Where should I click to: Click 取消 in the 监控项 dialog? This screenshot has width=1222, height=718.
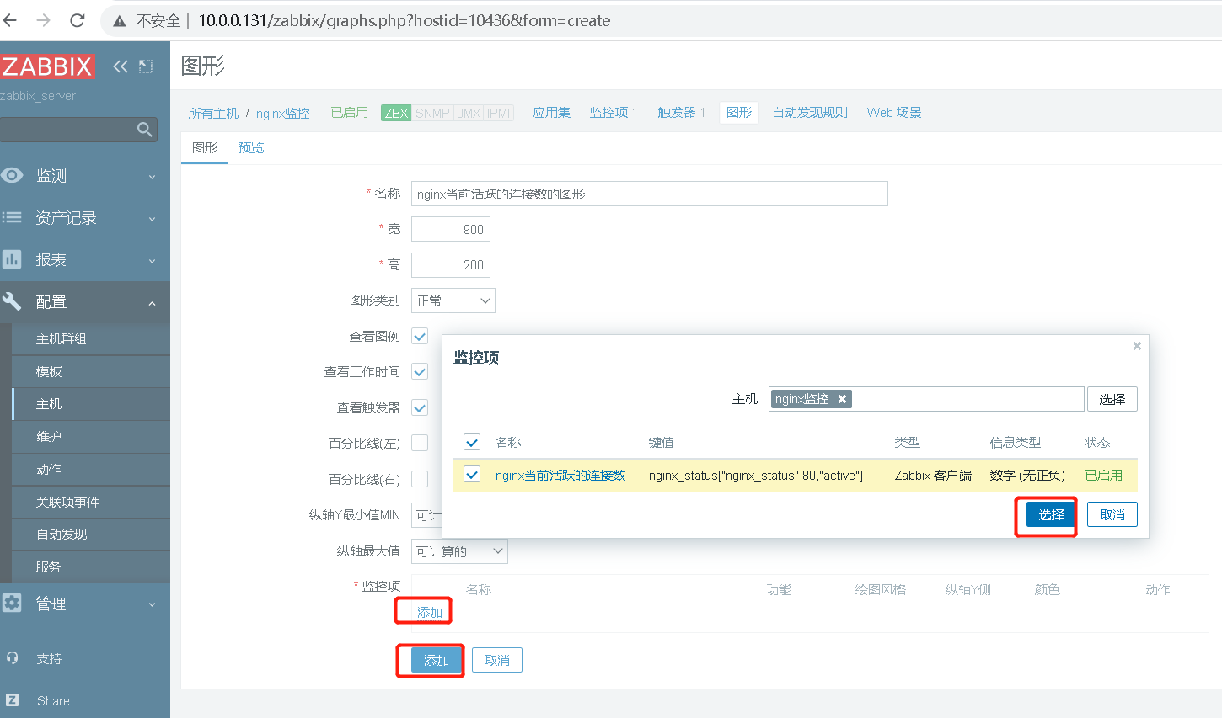(x=1112, y=514)
